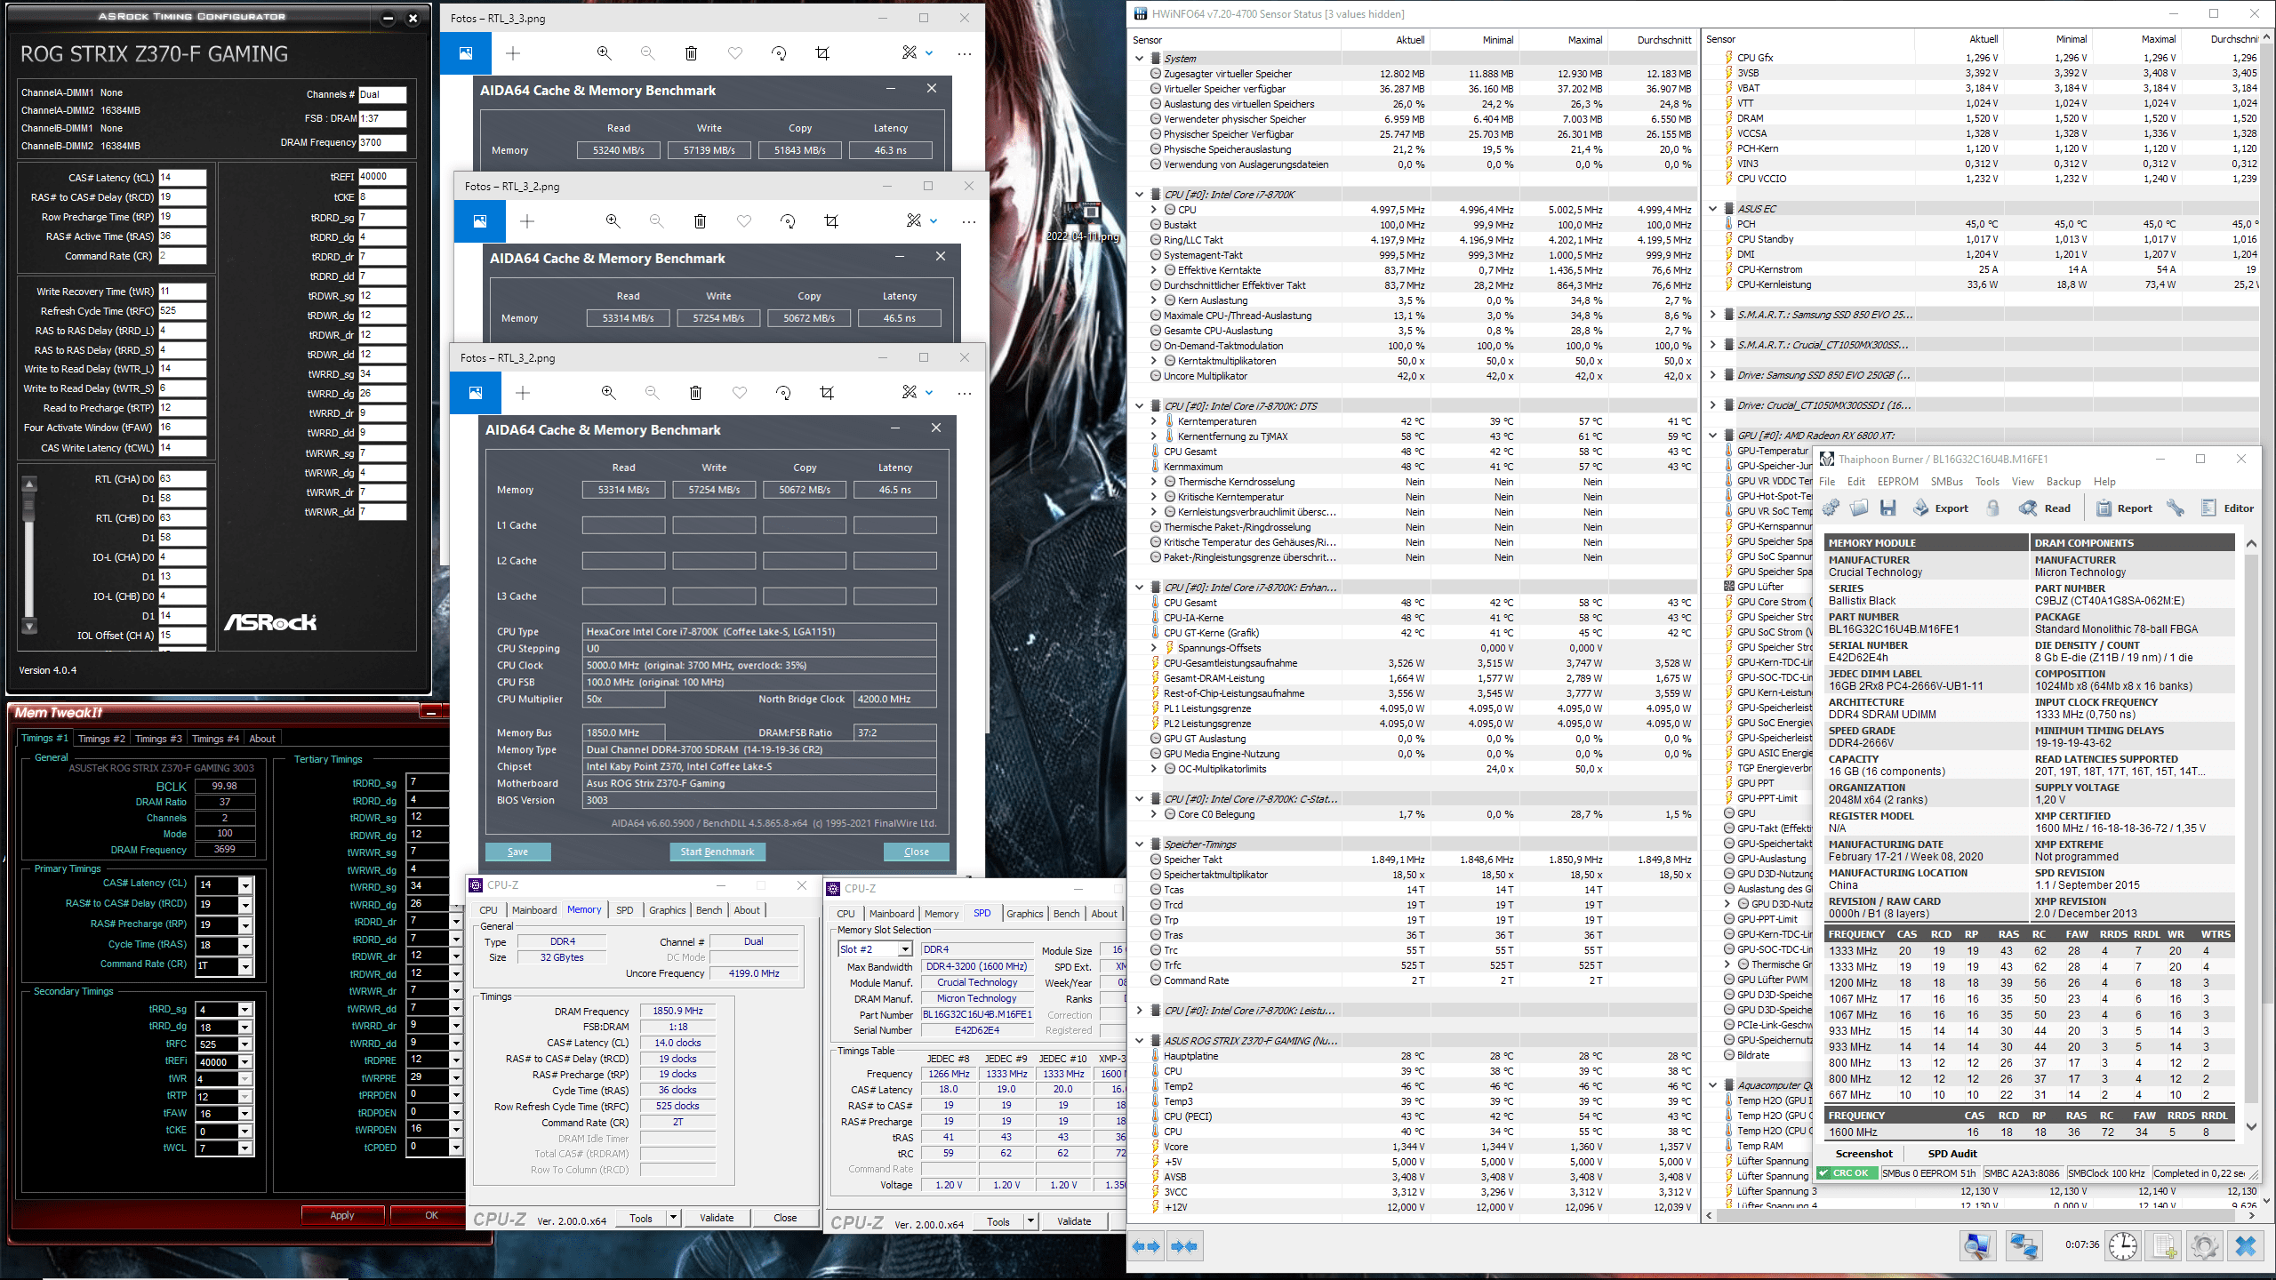Viewport: 2276px width, 1280px height.
Task: Open edit dropdown chevron in Fotos RTL_3_3.png
Action: 929,53
